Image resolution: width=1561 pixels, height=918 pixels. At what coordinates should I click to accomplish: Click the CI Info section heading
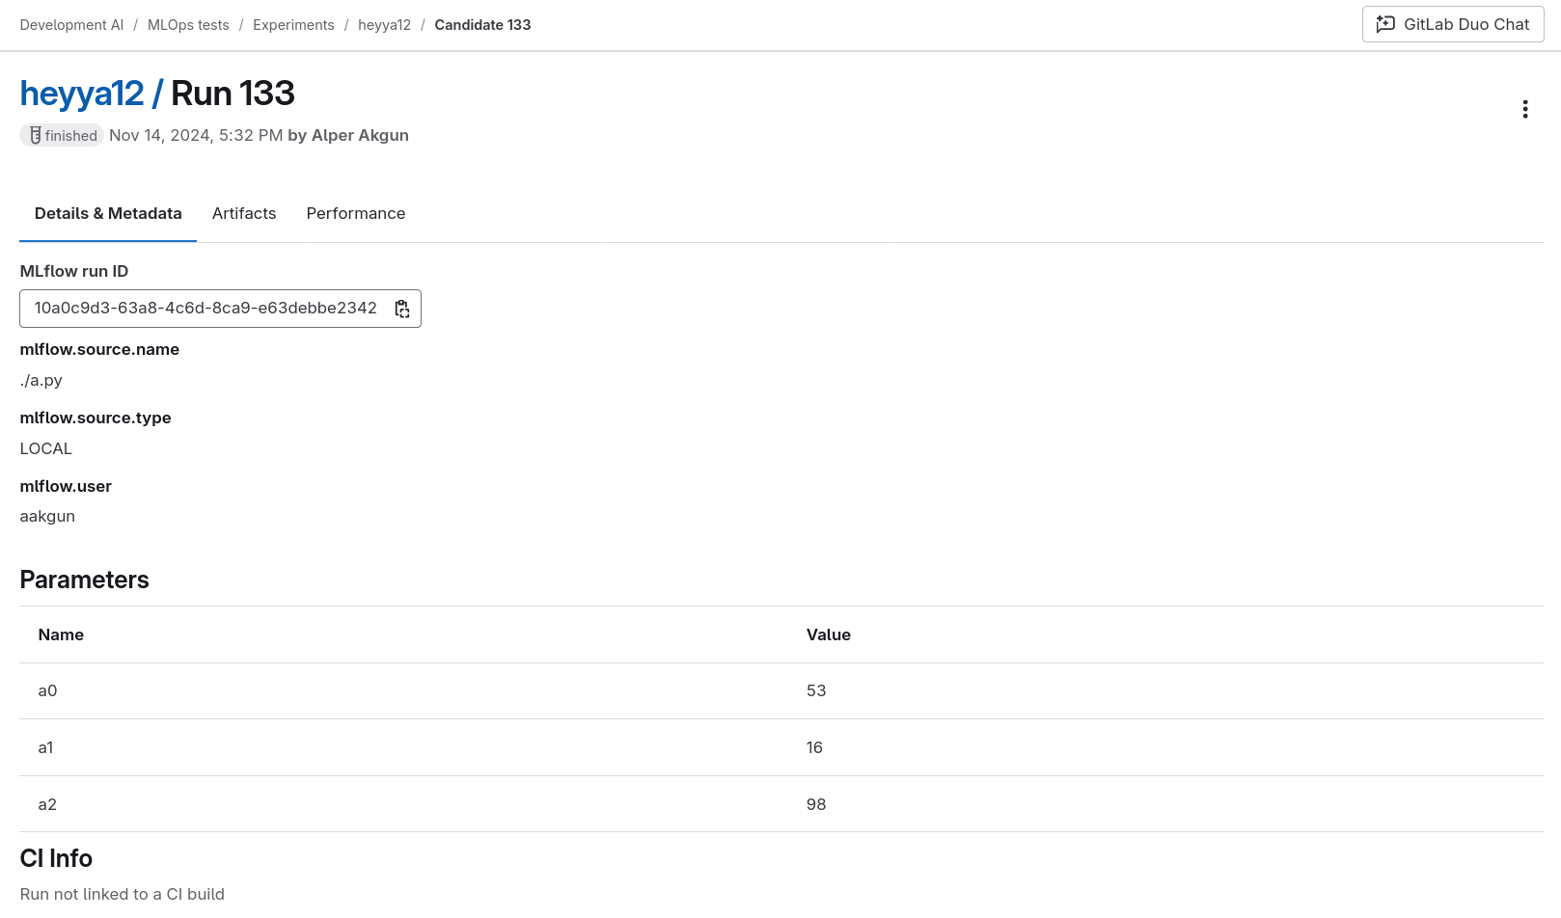pos(56,858)
